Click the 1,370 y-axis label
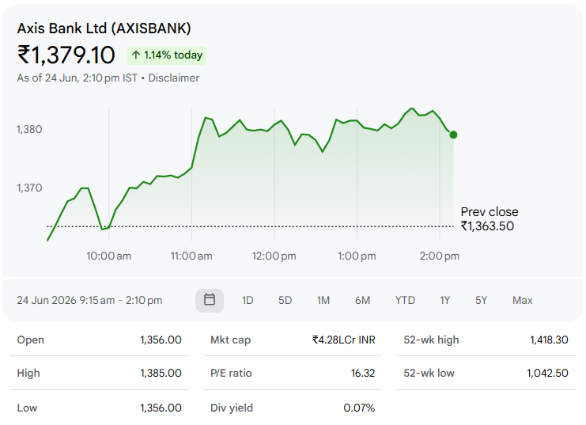586x425 pixels. point(29,188)
